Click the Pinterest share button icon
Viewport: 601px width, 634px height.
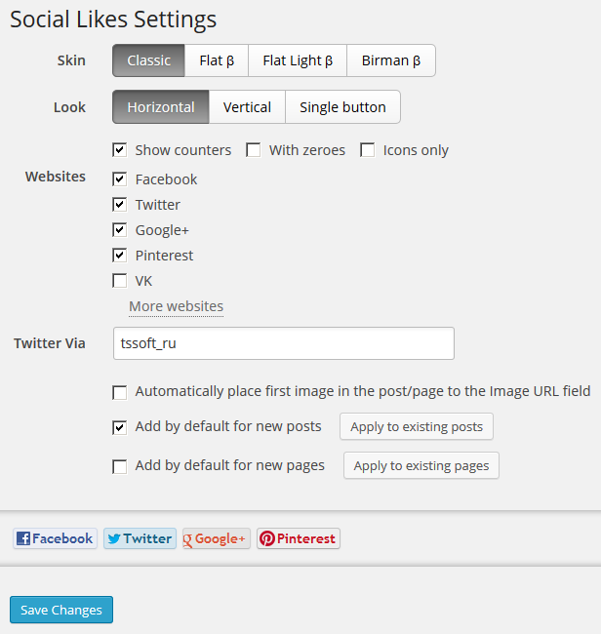pos(266,538)
